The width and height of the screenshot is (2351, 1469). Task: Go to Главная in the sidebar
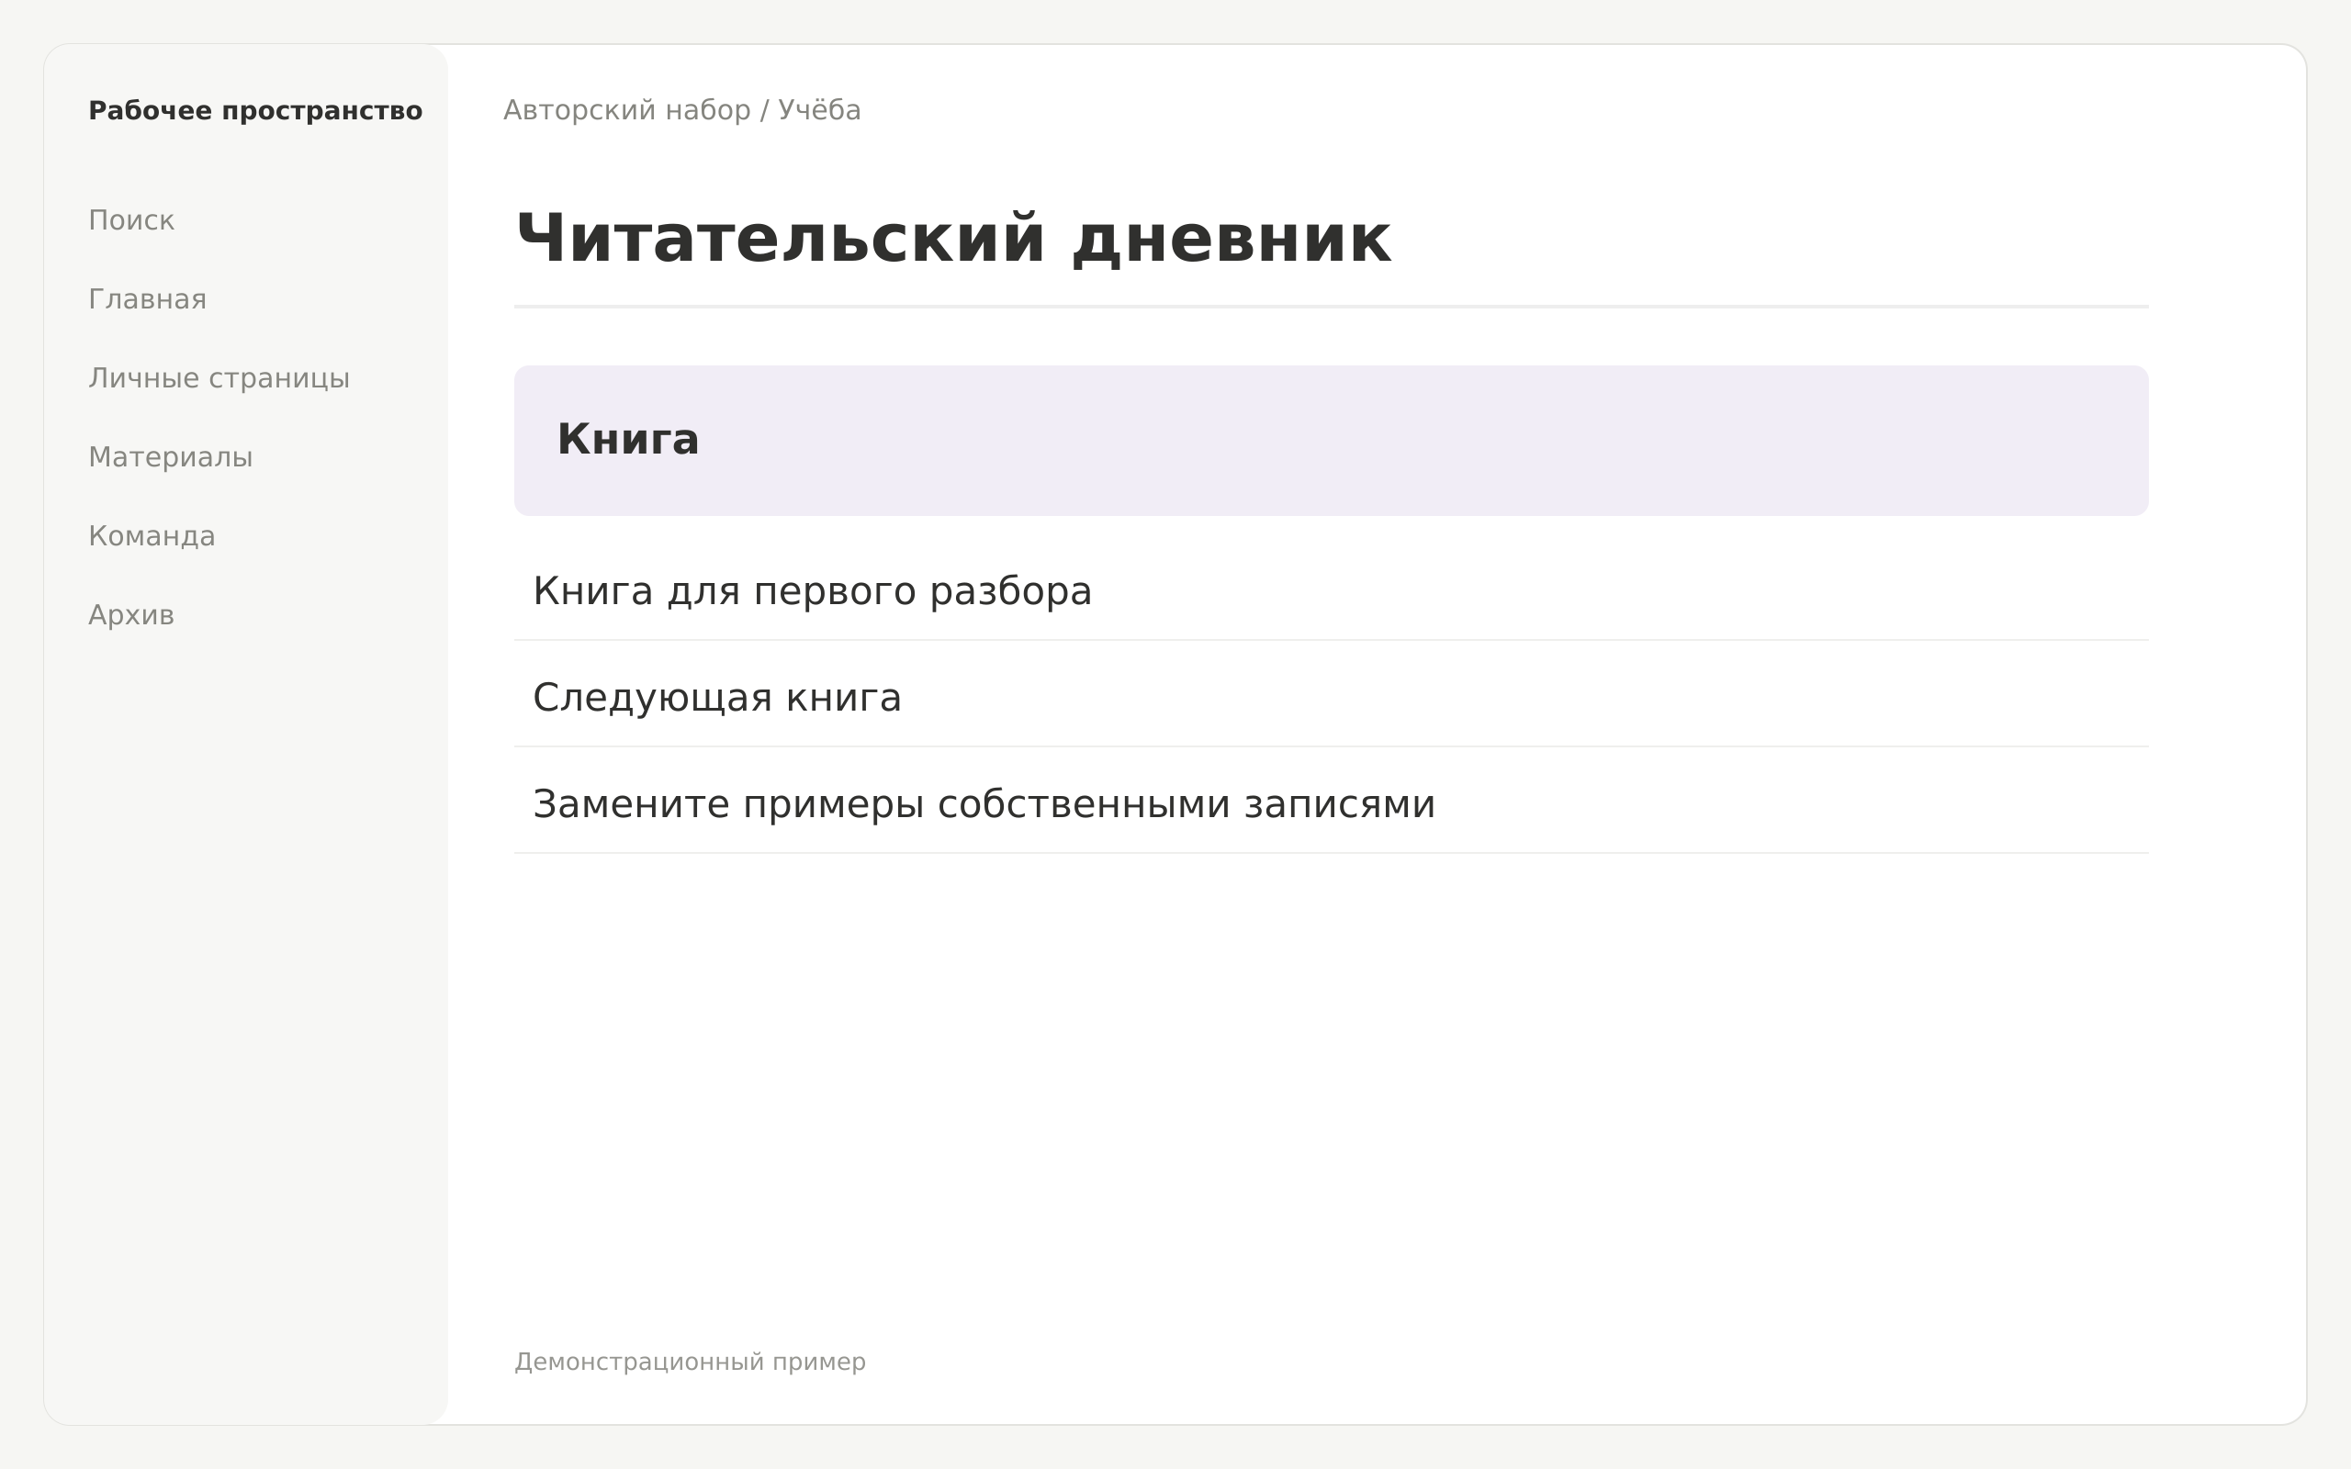(148, 299)
